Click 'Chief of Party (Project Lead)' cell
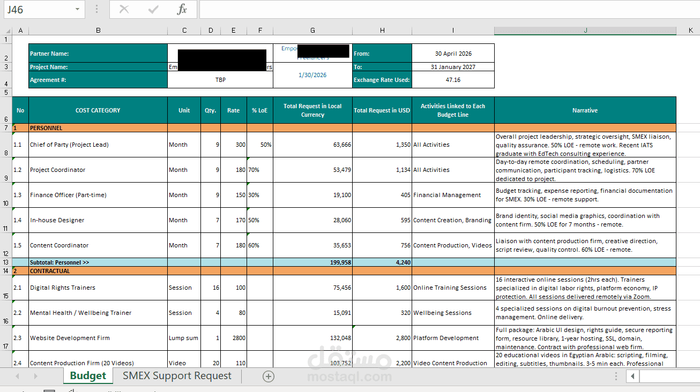The height and width of the screenshot is (392, 700). click(98, 145)
